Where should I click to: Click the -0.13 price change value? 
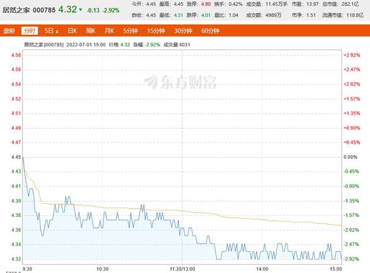pyautogui.click(x=92, y=10)
